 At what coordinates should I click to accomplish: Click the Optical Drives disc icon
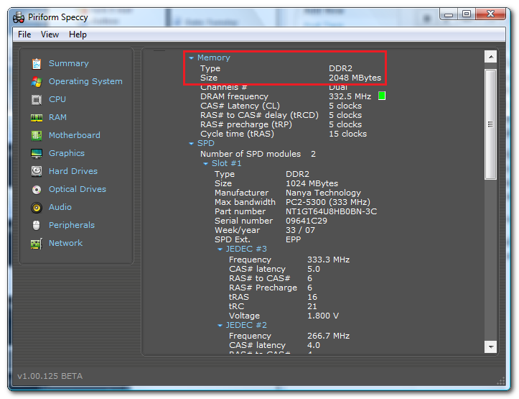click(x=37, y=190)
